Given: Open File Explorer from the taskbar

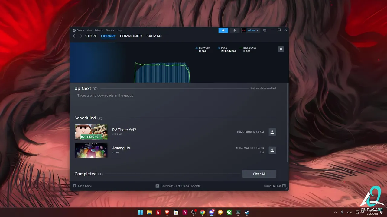Looking at the screenshot, I should (x=149, y=212).
